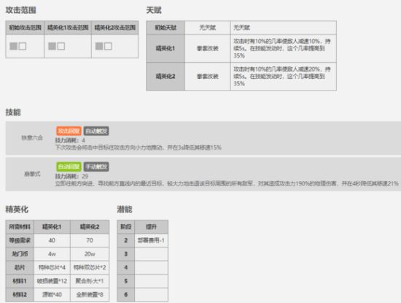Click stage 2 in the 潜能 table
This screenshot has height=303, width=401.
[126, 240]
